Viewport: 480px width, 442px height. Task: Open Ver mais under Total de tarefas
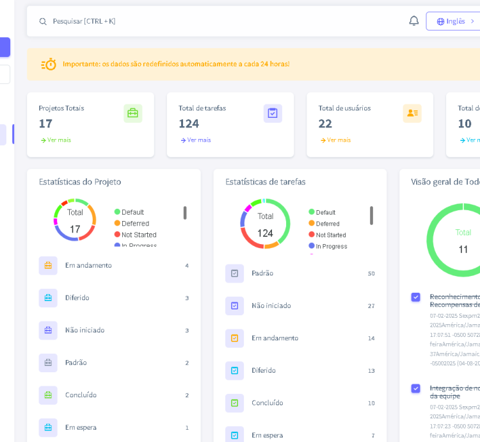pos(195,140)
